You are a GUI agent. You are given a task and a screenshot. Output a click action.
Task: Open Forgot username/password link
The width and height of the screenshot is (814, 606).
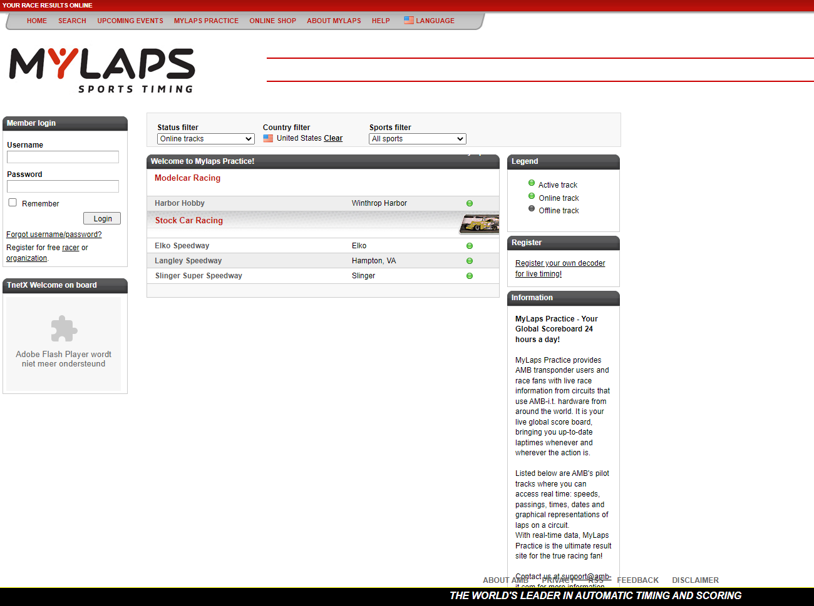coord(54,235)
